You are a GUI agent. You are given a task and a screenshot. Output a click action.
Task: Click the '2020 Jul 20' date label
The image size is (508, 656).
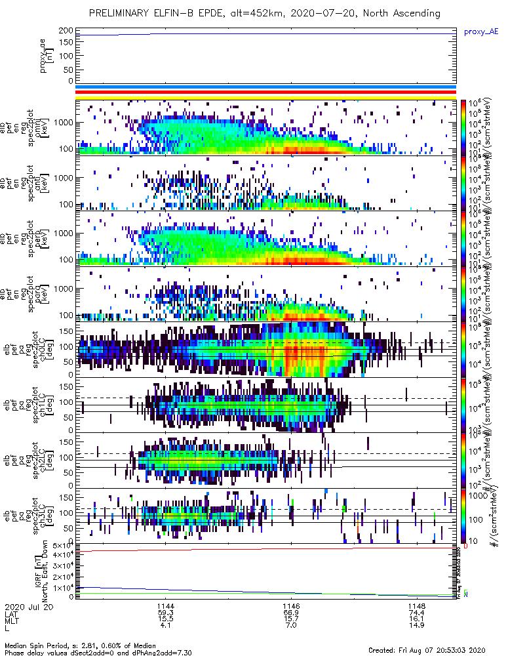(29, 607)
